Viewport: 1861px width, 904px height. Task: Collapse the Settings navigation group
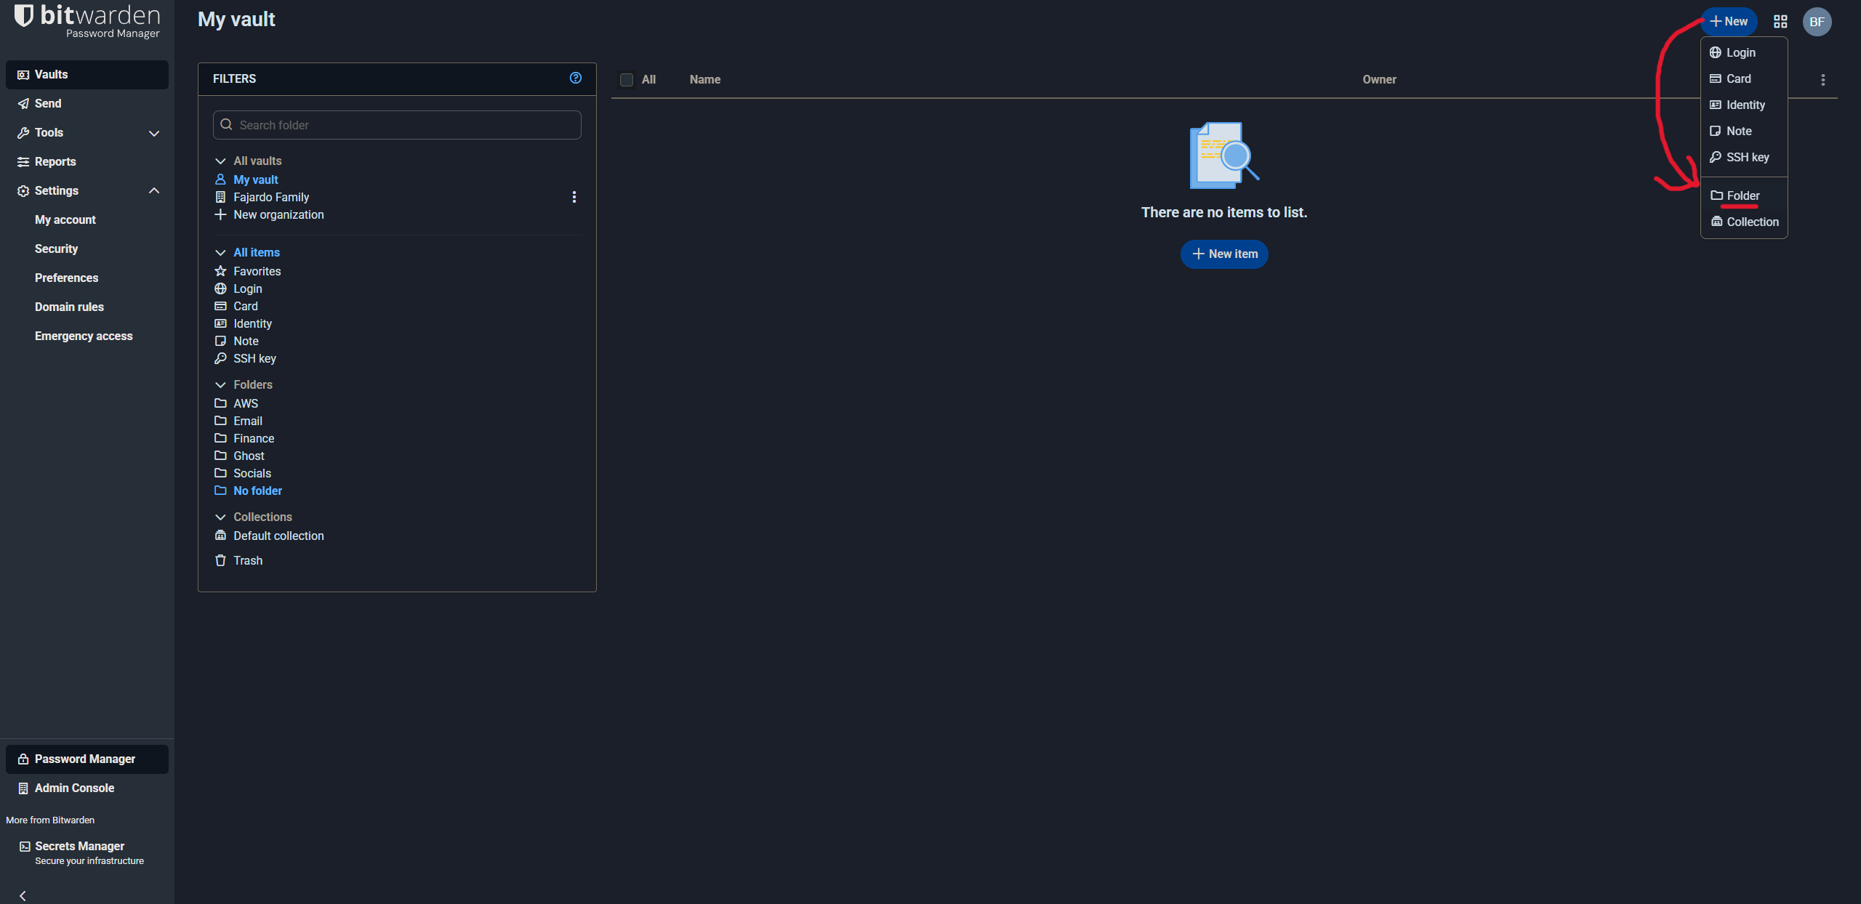[154, 190]
